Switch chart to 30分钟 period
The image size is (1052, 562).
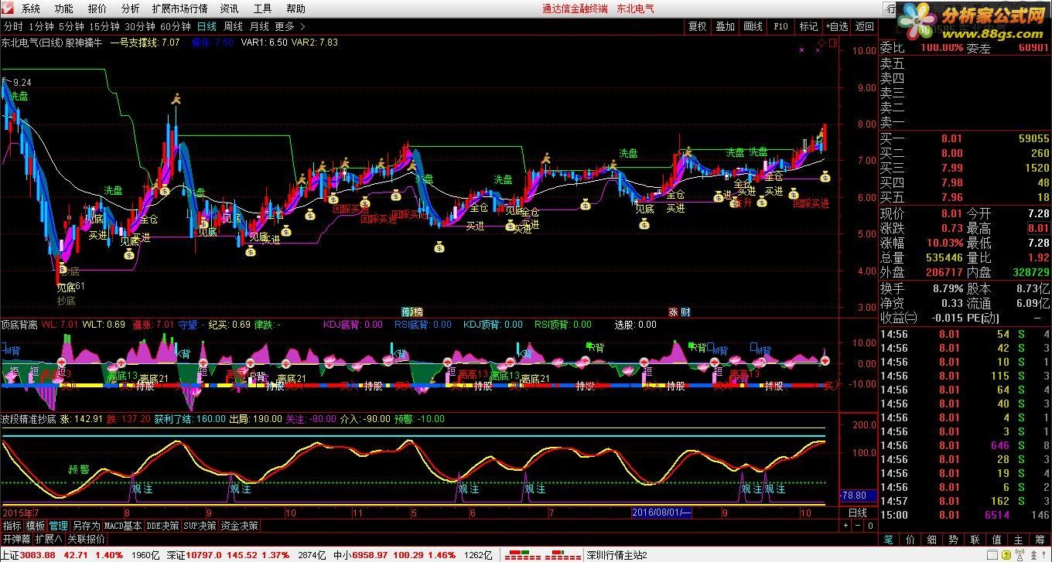point(140,26)
